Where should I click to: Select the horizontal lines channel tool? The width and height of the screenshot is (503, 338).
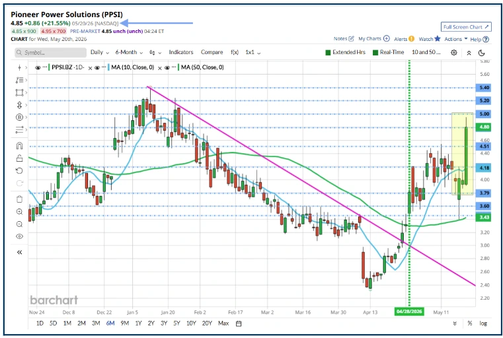[x=20, y=130]
